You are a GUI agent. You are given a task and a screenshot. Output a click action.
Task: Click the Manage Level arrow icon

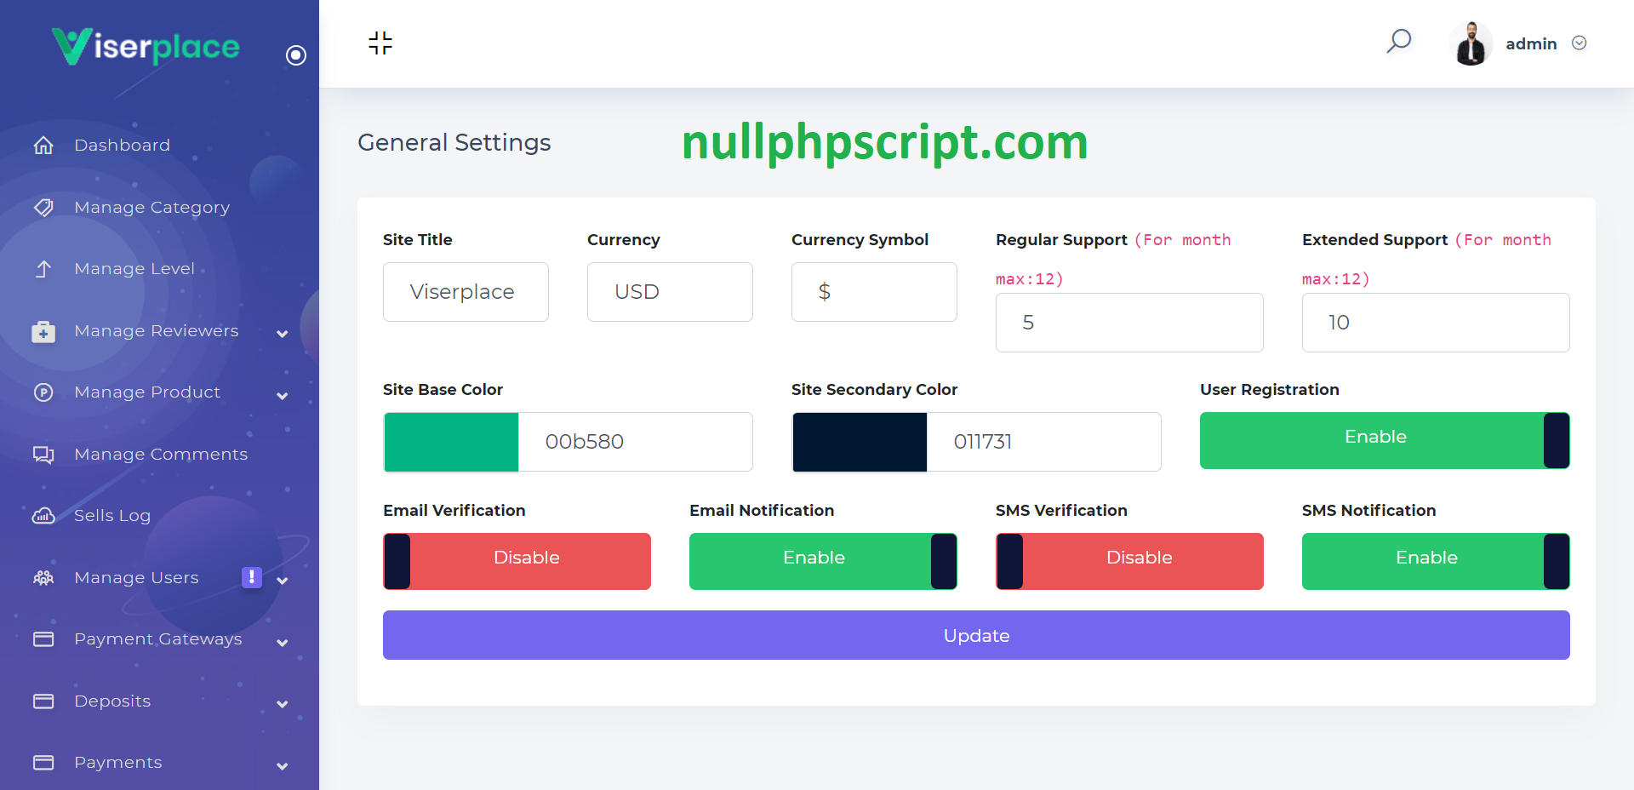[43, 269]
